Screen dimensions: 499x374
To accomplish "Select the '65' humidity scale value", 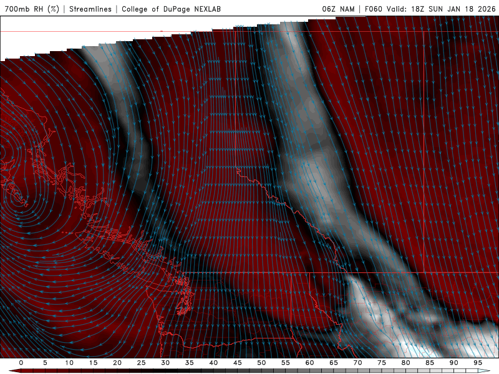I will click(x=334, y=363).
